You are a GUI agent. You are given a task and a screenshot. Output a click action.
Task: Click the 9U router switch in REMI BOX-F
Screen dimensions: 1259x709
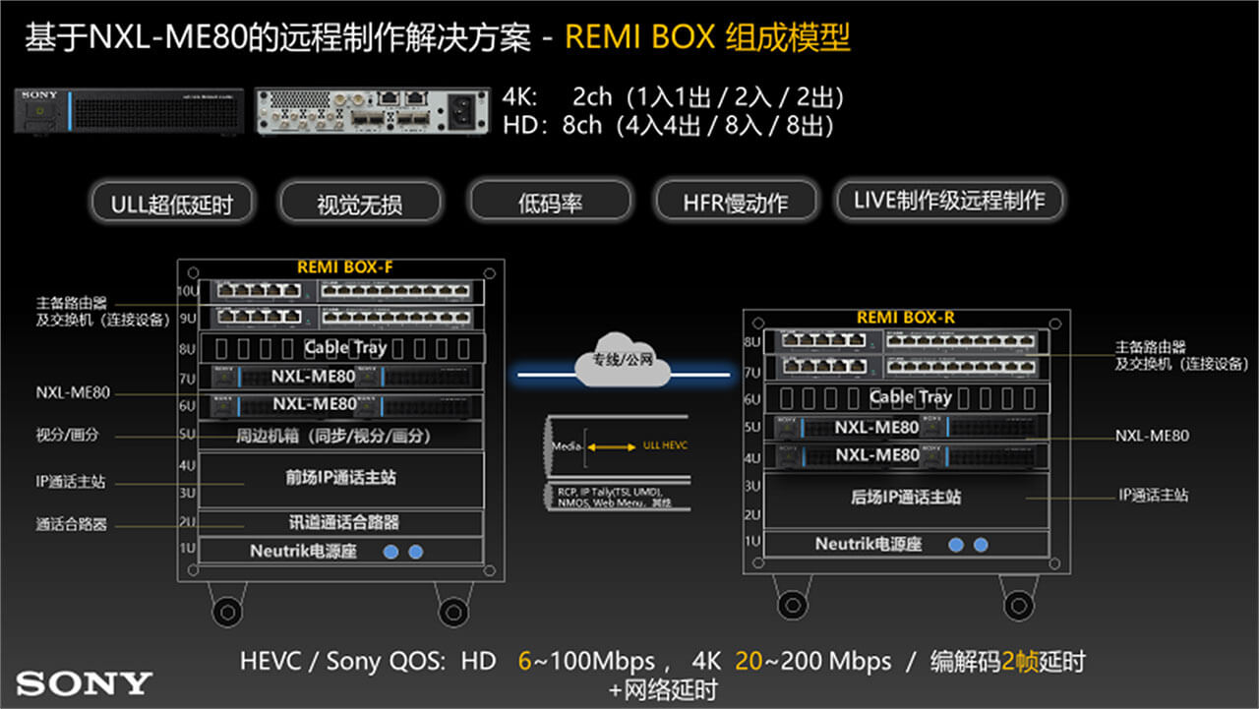pyautogui.click(x=342, y=317)
